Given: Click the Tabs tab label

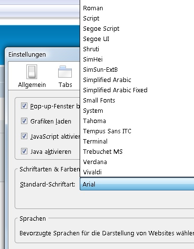Looking at the screenshot, I should [65, 85].
